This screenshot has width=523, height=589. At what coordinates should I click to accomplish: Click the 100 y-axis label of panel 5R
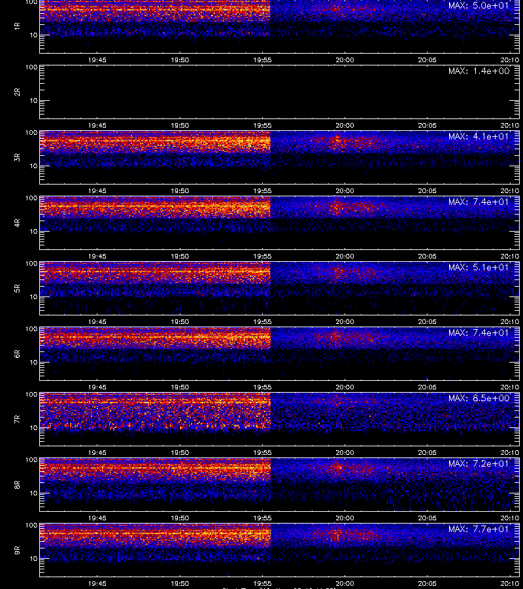click(31, 264)
